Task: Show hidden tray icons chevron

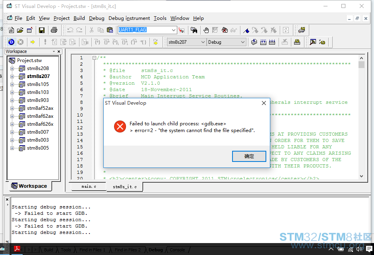Action: pos(331,249)
